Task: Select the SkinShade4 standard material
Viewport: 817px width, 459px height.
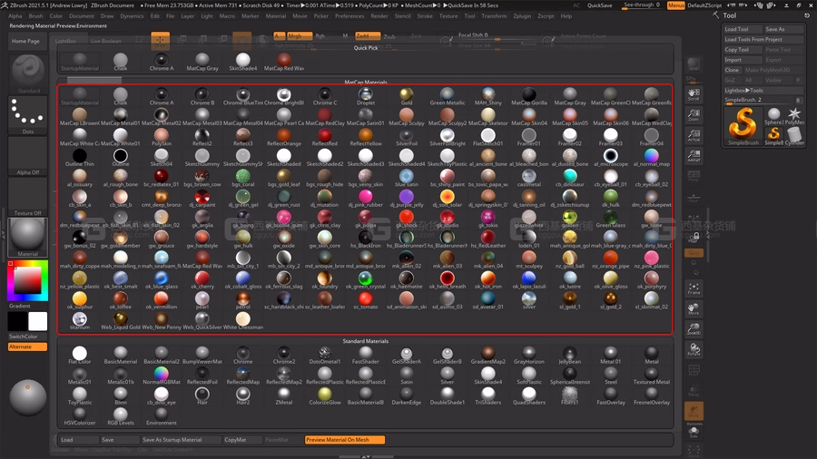Action: tap(488, 373)
